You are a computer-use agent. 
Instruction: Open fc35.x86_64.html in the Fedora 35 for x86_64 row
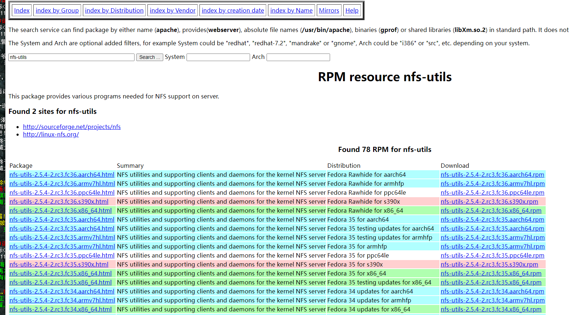tap(61, 273)
